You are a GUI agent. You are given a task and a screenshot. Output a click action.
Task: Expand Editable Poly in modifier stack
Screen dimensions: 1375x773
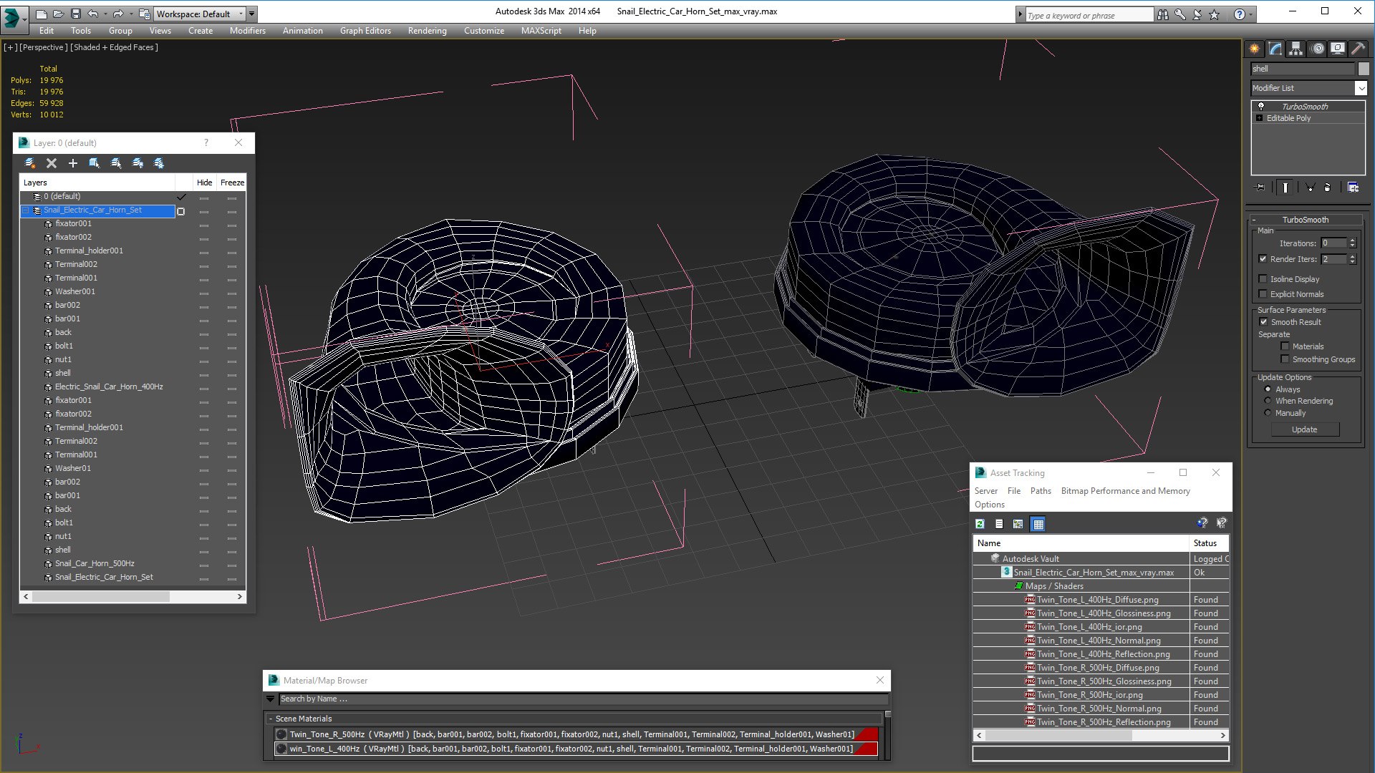tap(1259, 118)
